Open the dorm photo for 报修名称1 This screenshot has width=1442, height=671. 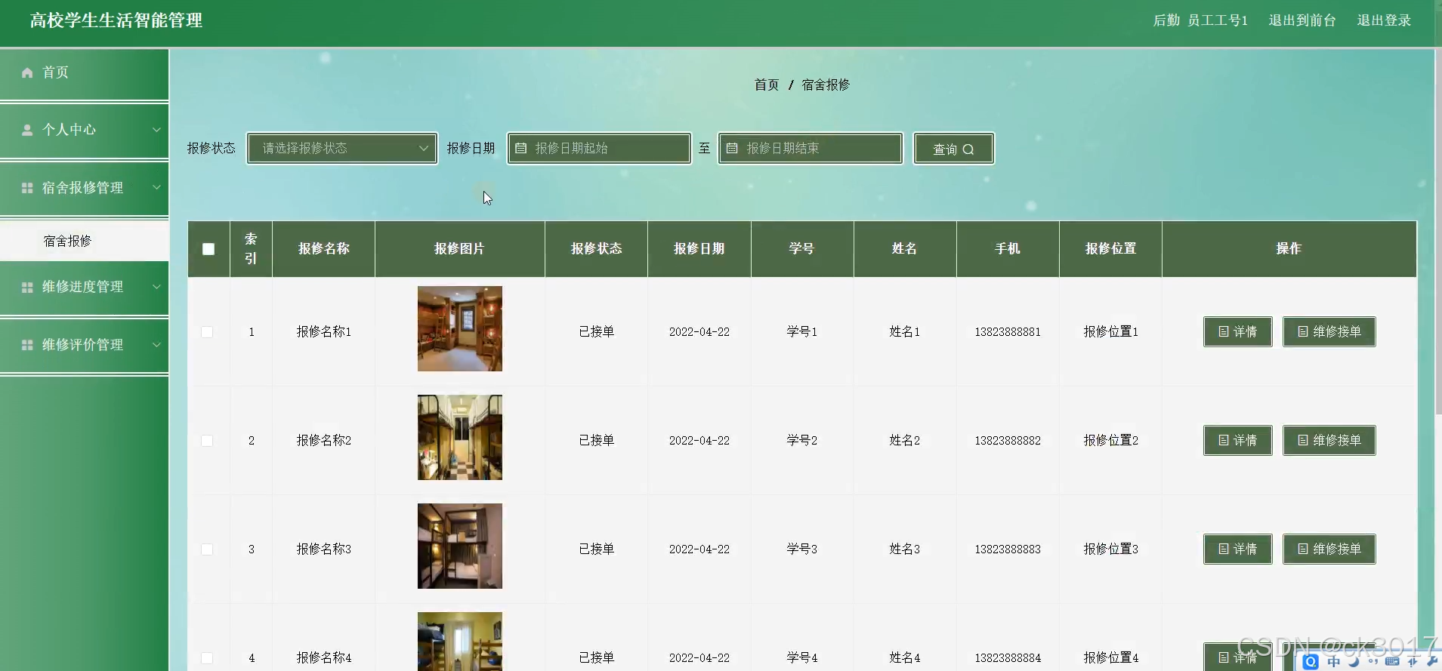coord(460,328)
